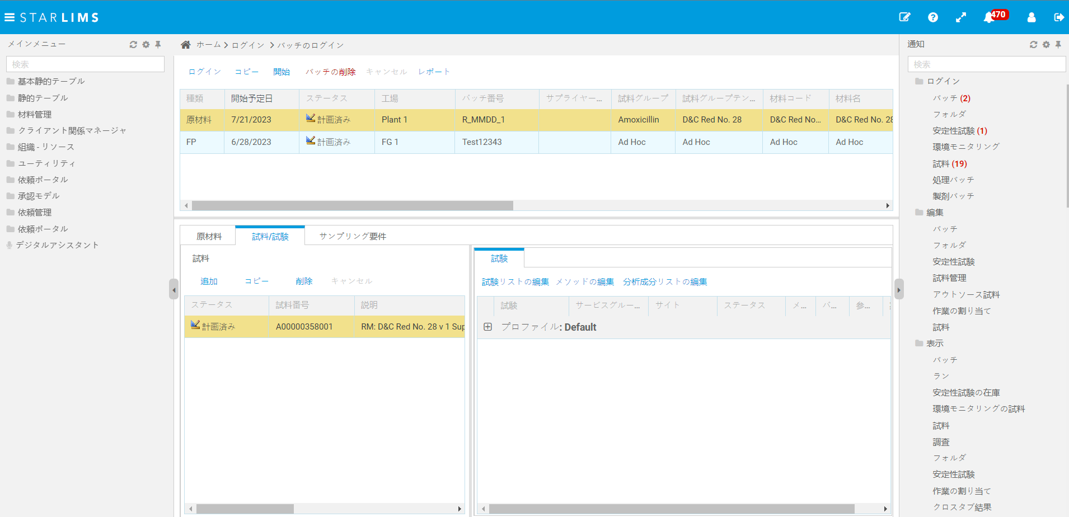Expand プロファイル: Default group
The height and width of the screenshot is (517, 1069).
point(487,327)
